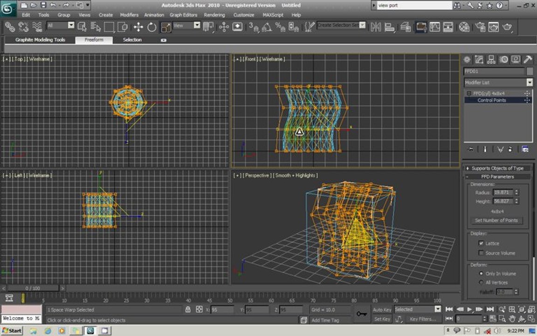This screenshot has width=537, height=336.
Task: Click the Set Key button
Action: coord(381,319)
